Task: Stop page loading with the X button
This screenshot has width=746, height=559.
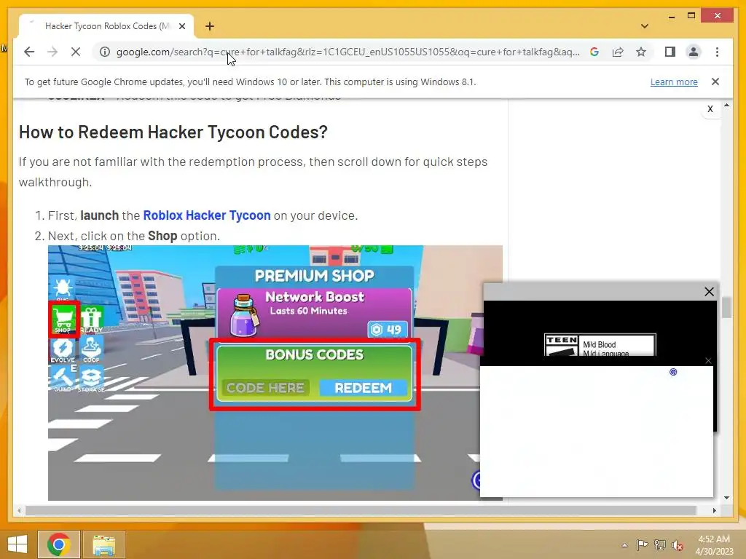Action: [76, 52]
